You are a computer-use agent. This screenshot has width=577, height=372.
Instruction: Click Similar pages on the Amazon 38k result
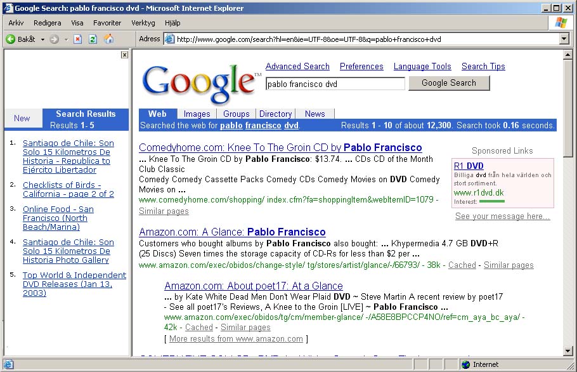tap(509, 265)
